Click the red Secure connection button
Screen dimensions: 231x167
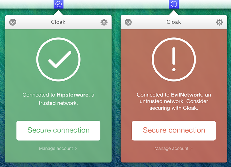174,130
